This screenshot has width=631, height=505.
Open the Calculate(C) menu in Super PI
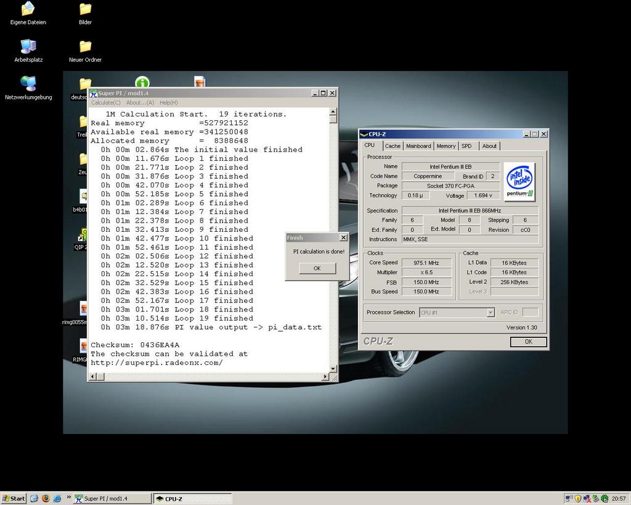pos(105,103)
